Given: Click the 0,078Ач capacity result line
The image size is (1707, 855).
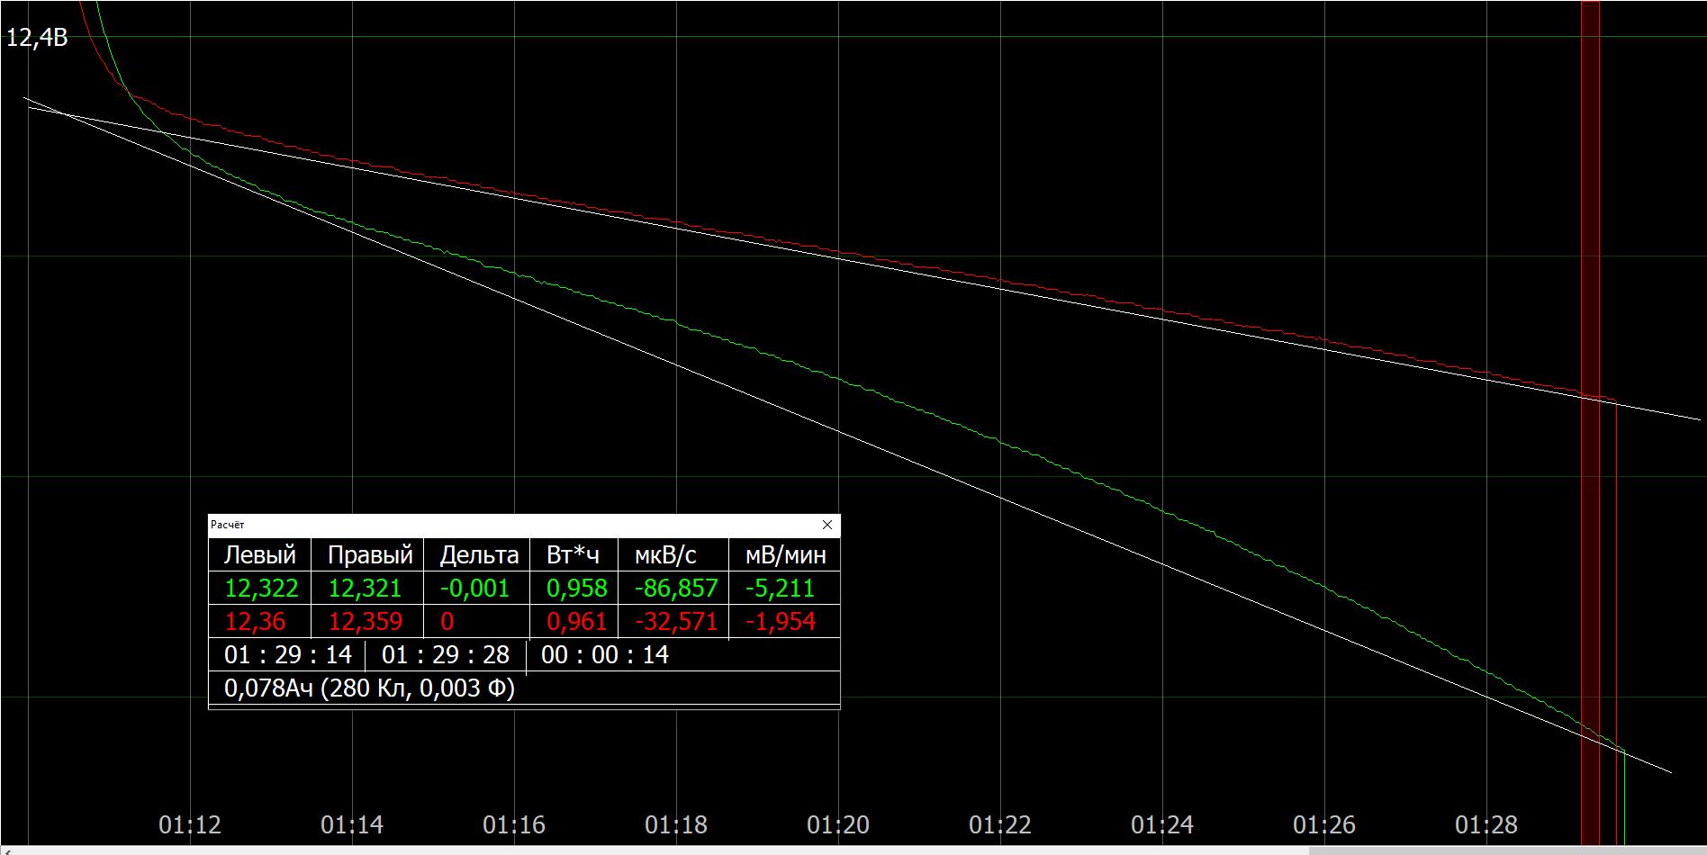Looking at the screenshot, I should click(x=369, y=688).
